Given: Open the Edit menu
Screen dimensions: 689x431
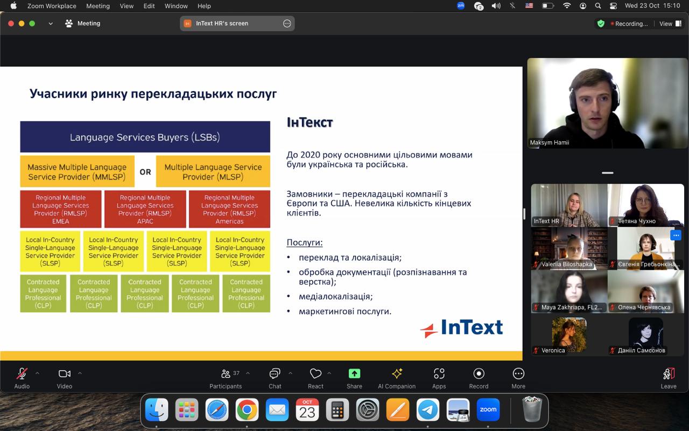Looking at the screenshot, I should tap(149, 6).
